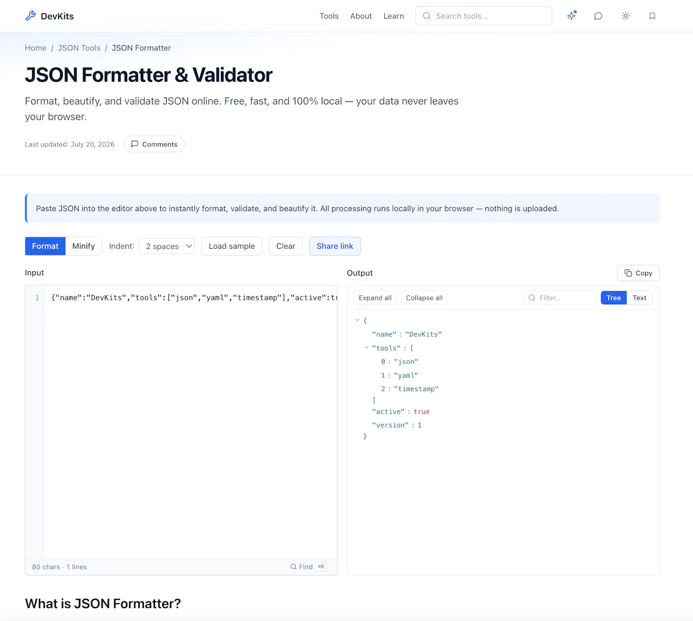Click the line number 1 in gutter

pyautogui.click(x=37, y=298)
